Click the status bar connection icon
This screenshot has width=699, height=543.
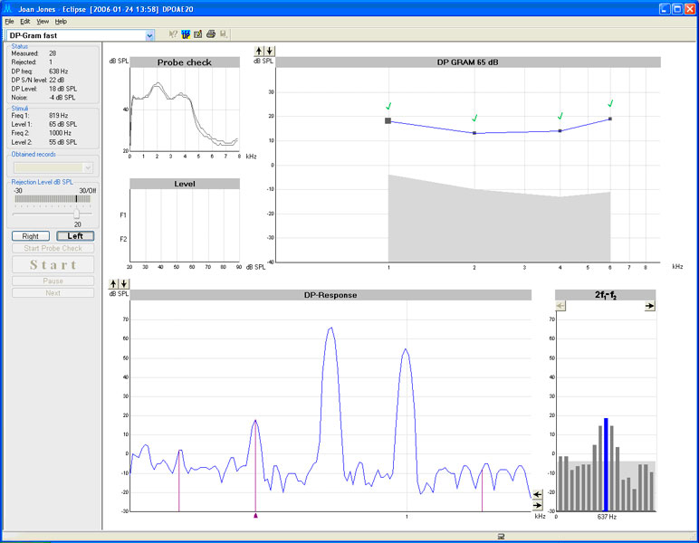coord(501,537)
